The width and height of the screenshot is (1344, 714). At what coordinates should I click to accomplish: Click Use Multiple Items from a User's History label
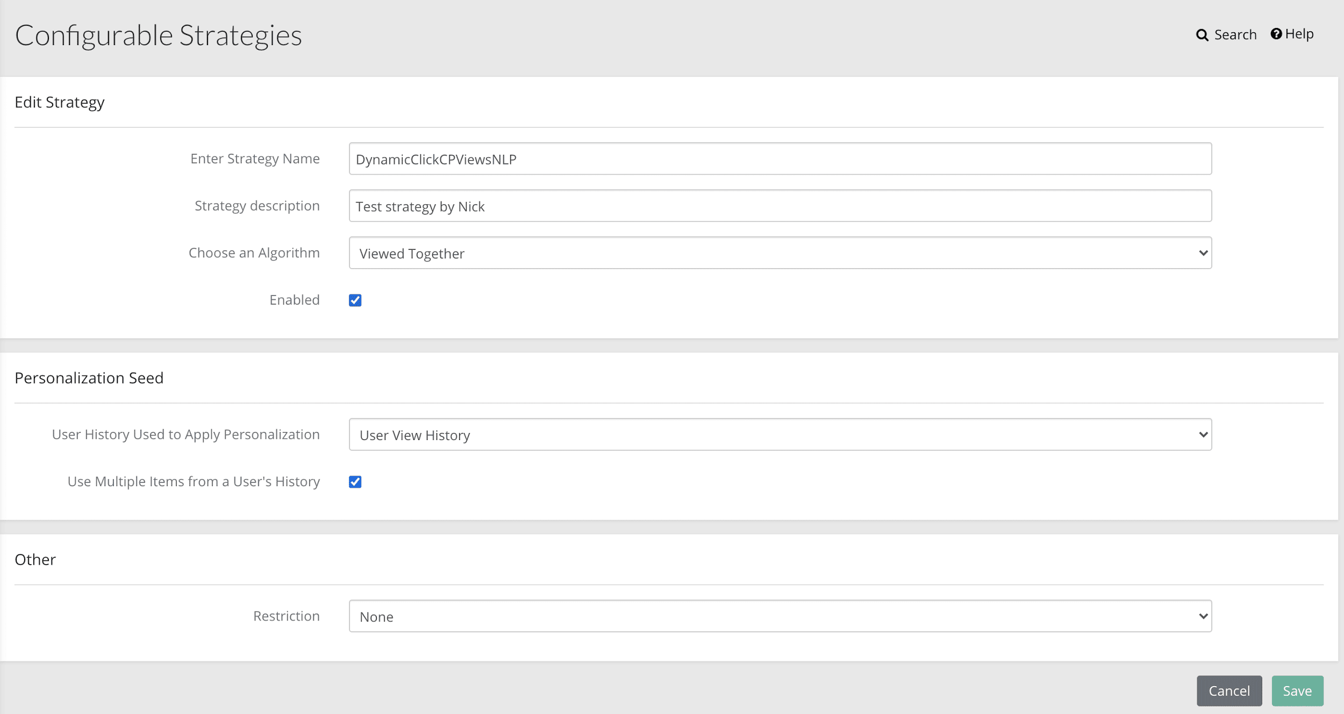(194, 481)
